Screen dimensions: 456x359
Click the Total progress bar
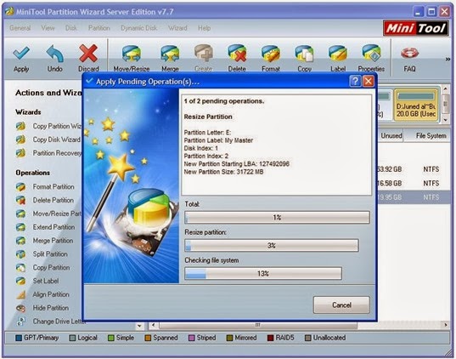point(277,218)
